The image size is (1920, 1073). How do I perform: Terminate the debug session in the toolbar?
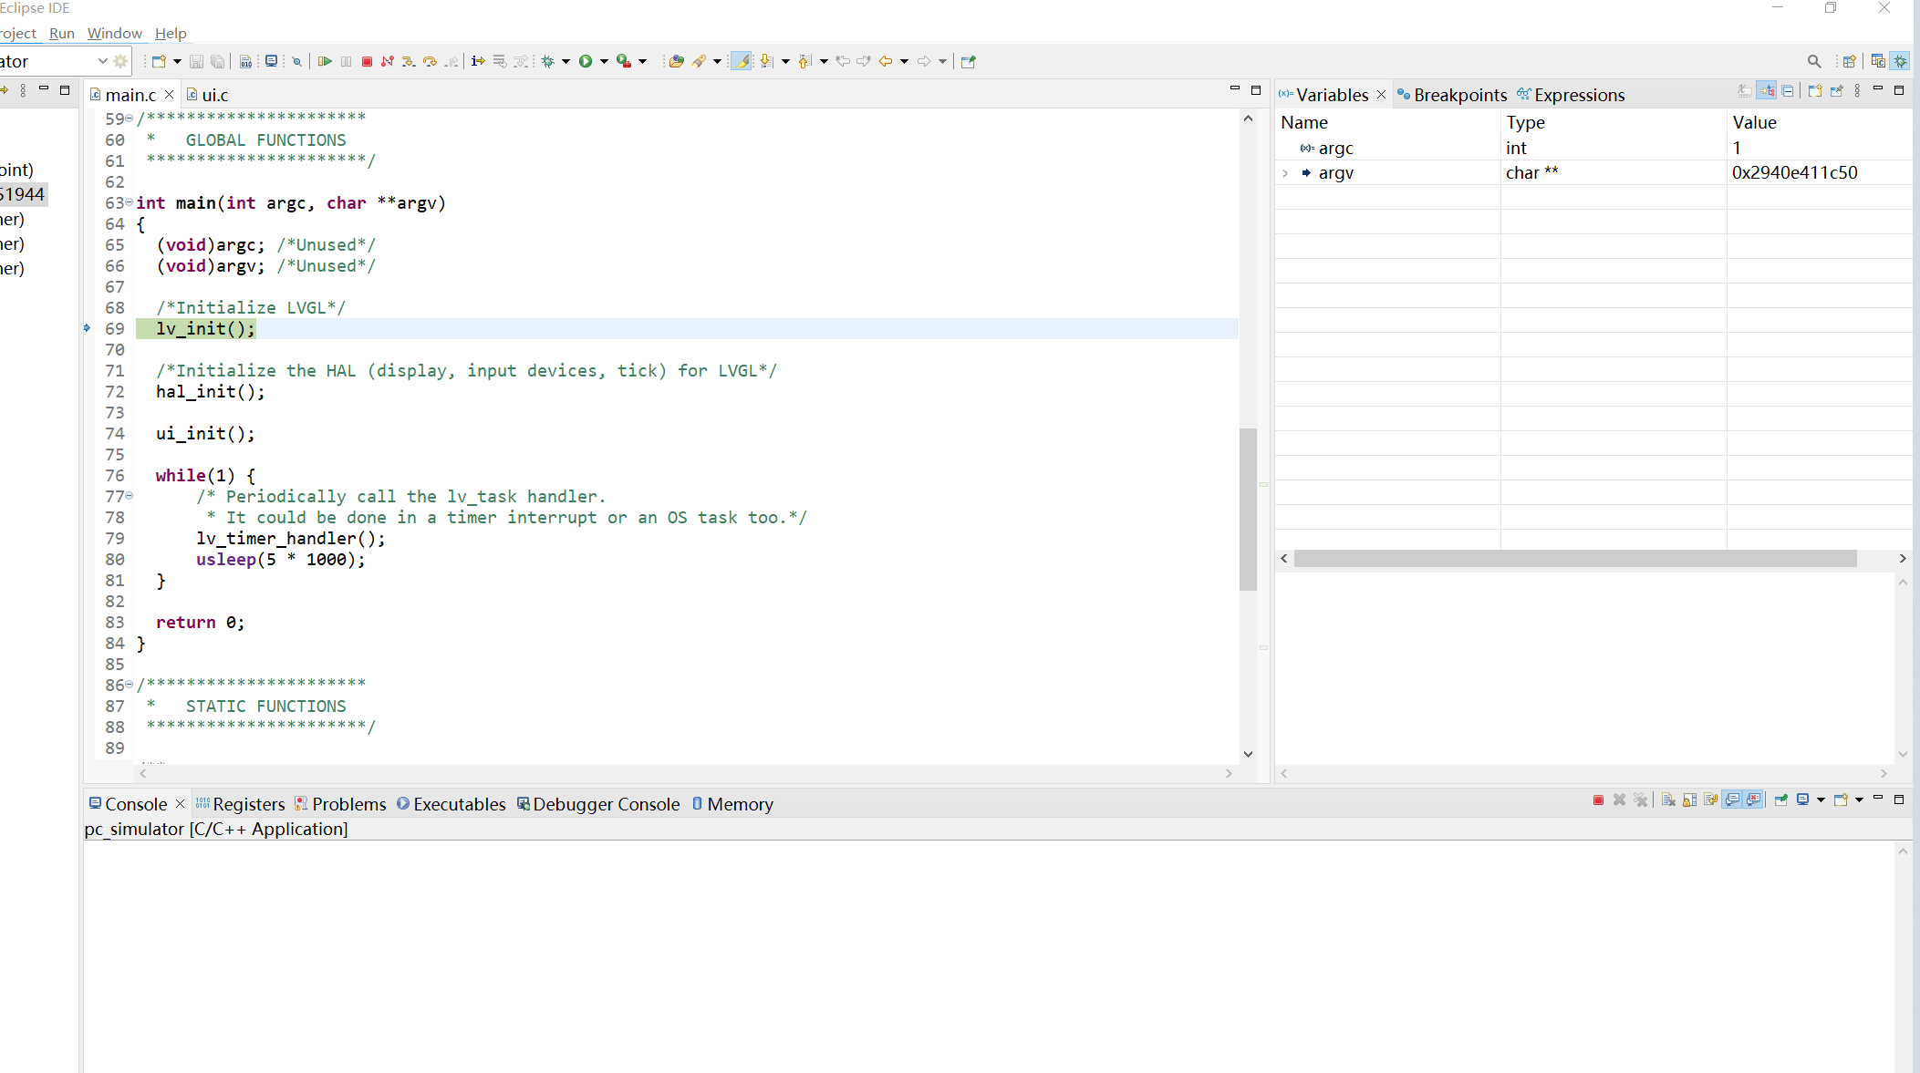coord(367,61)
